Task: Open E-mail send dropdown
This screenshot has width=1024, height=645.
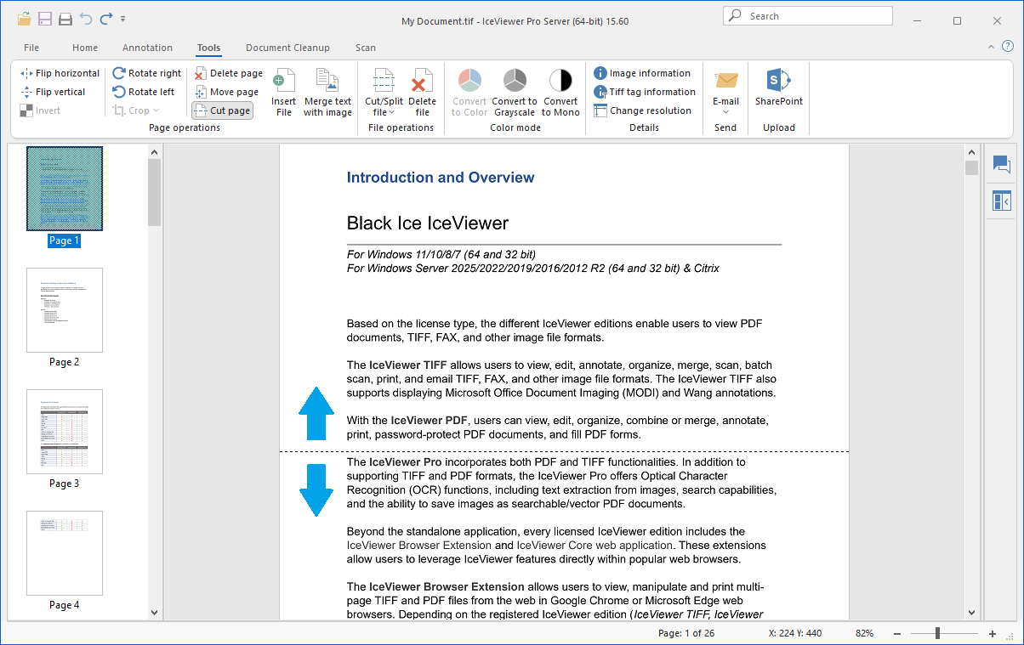Action: (725, 93)
